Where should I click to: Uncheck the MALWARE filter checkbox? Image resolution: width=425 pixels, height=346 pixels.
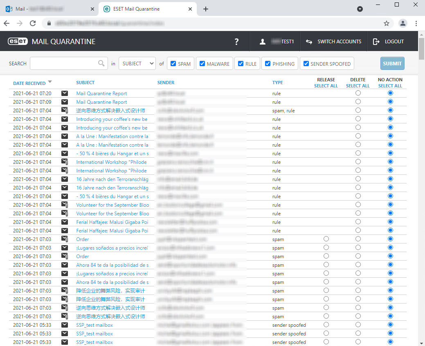(202, 63)
